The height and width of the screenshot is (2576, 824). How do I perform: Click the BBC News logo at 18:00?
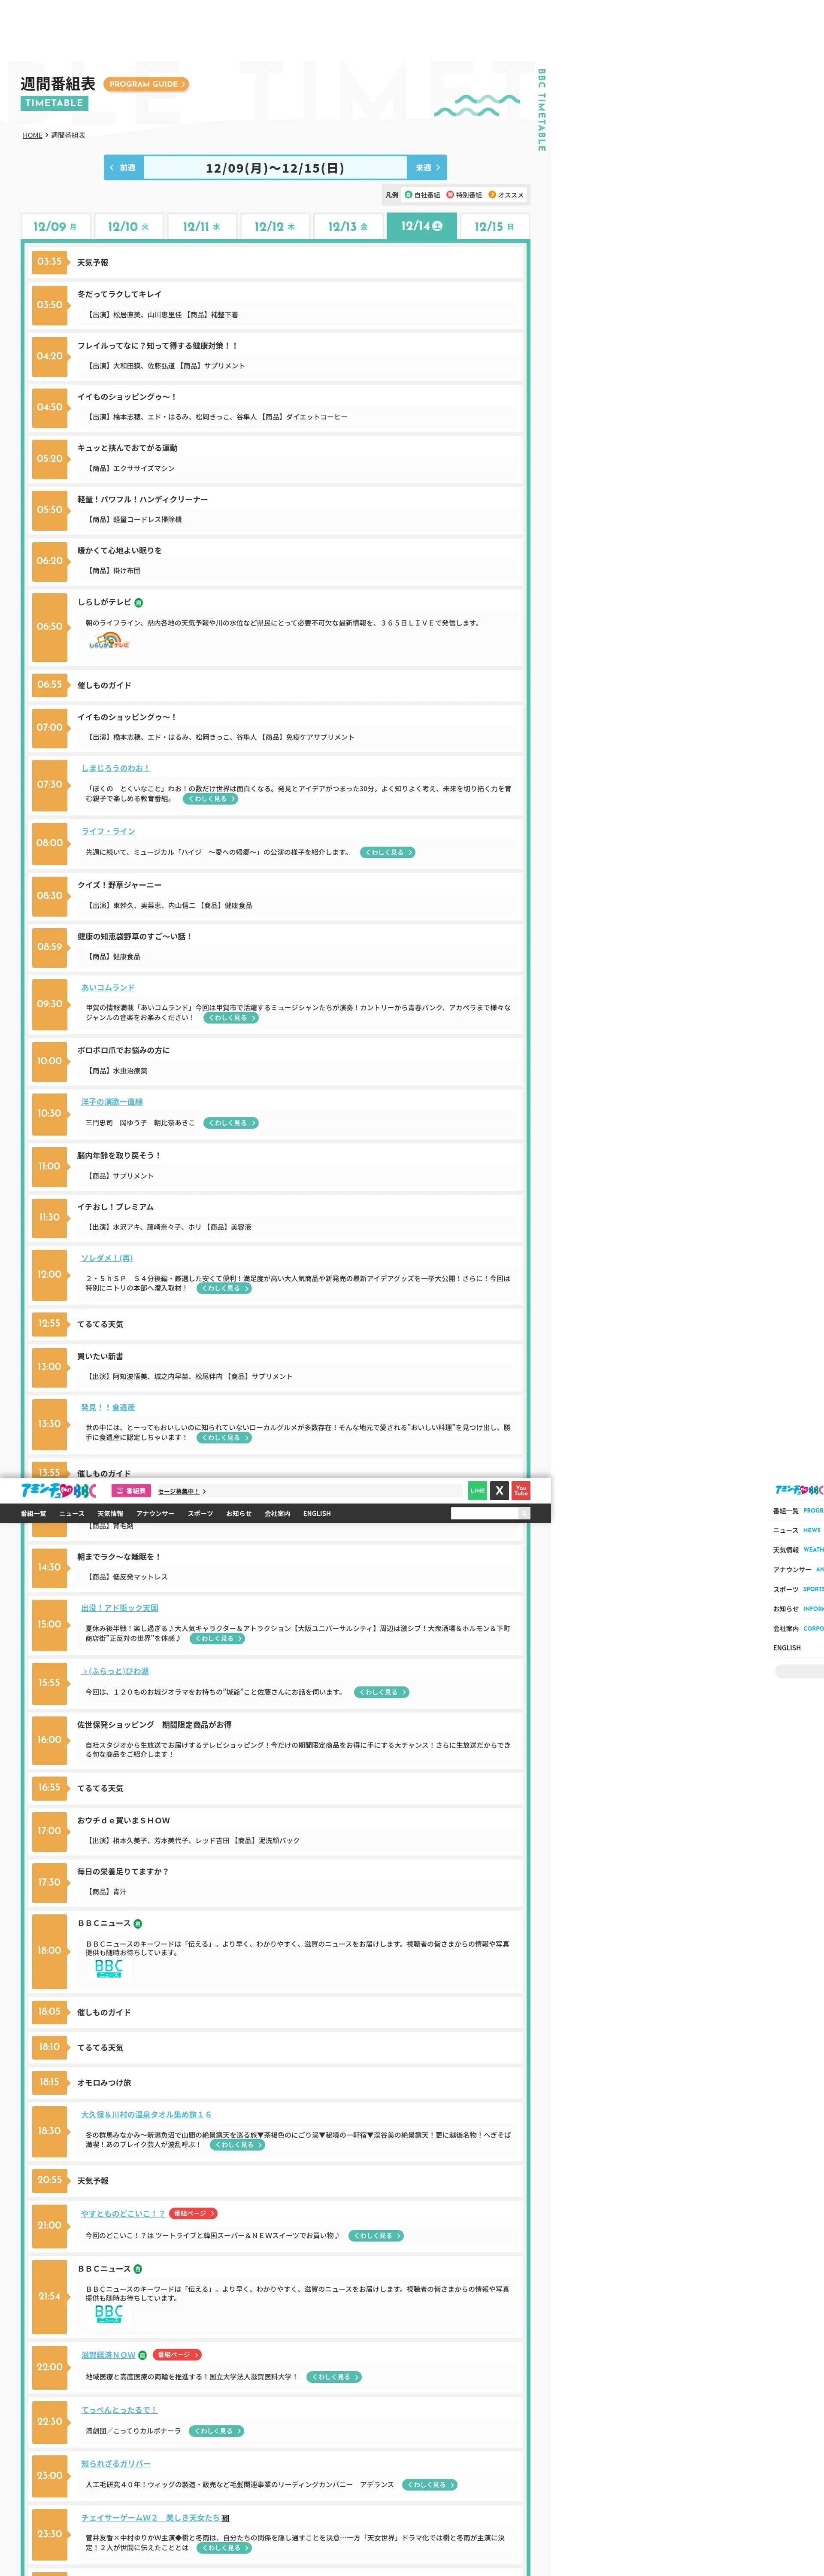tap(108, 1968)
